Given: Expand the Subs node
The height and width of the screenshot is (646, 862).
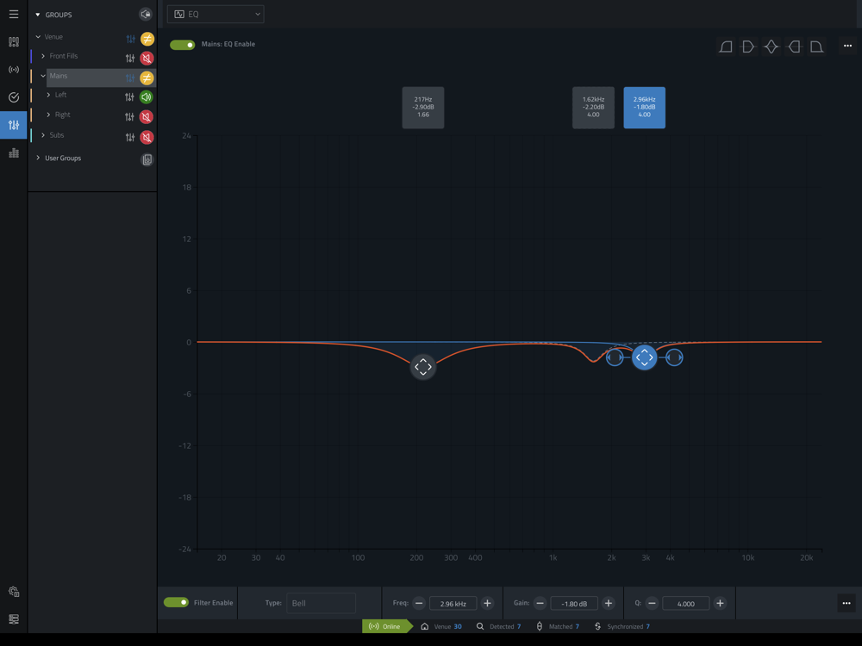Looking at the screenshot, I should [x=43, y=135].
